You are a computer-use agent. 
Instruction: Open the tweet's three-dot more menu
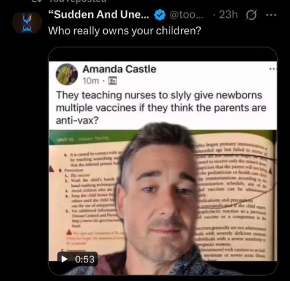pyautogui.click(x=271, y=14)
